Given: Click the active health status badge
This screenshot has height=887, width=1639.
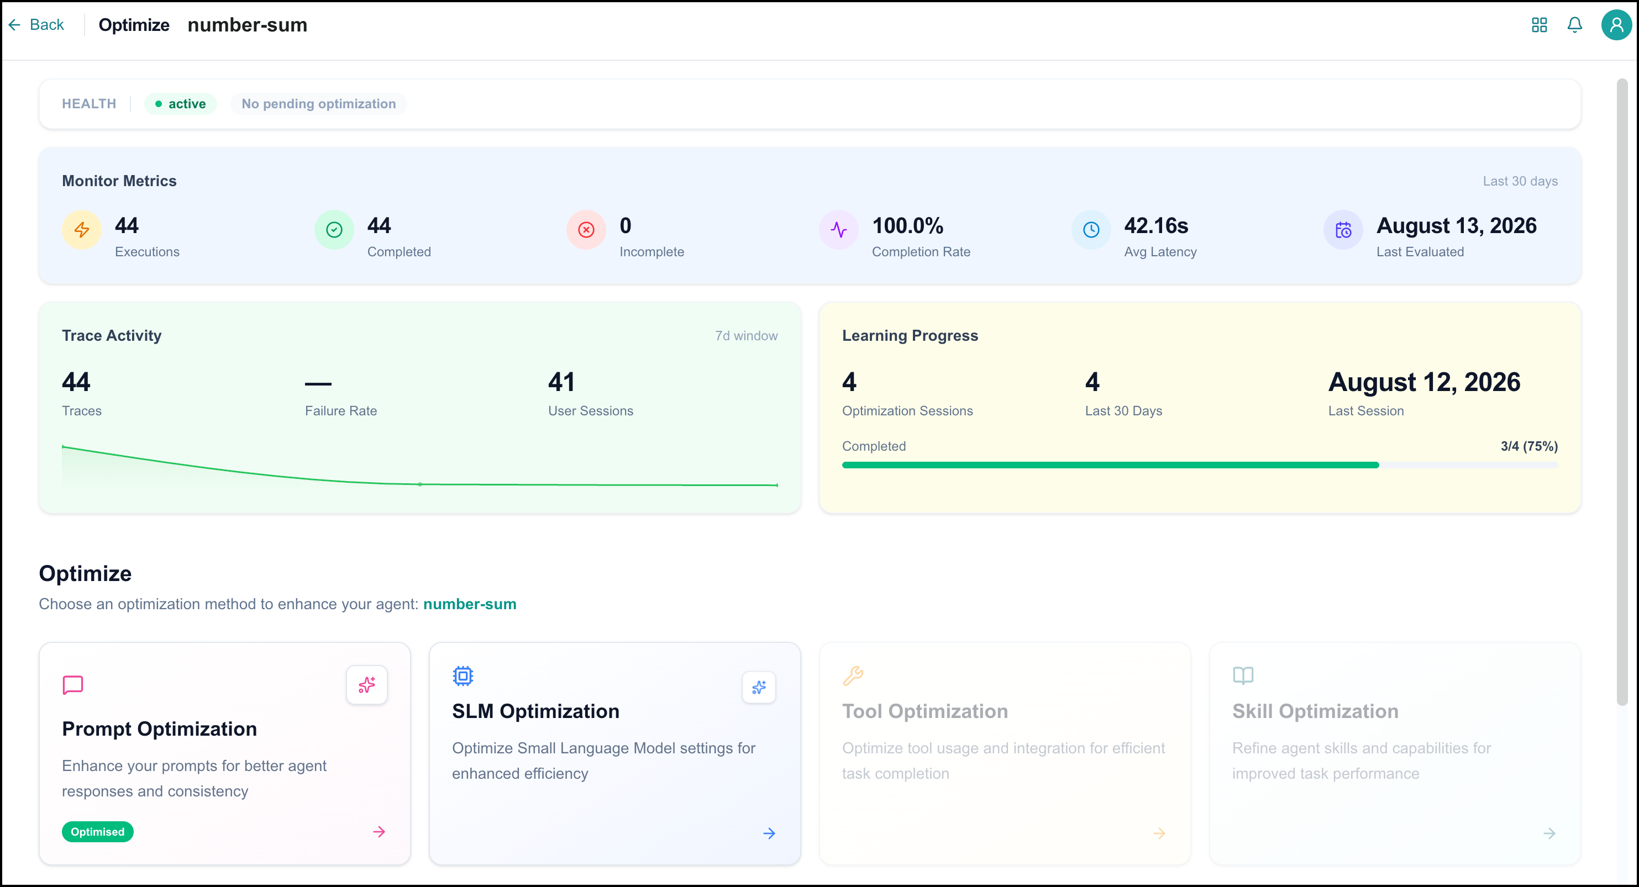Looking at the screenshot, I should click(x=181, y=104).
